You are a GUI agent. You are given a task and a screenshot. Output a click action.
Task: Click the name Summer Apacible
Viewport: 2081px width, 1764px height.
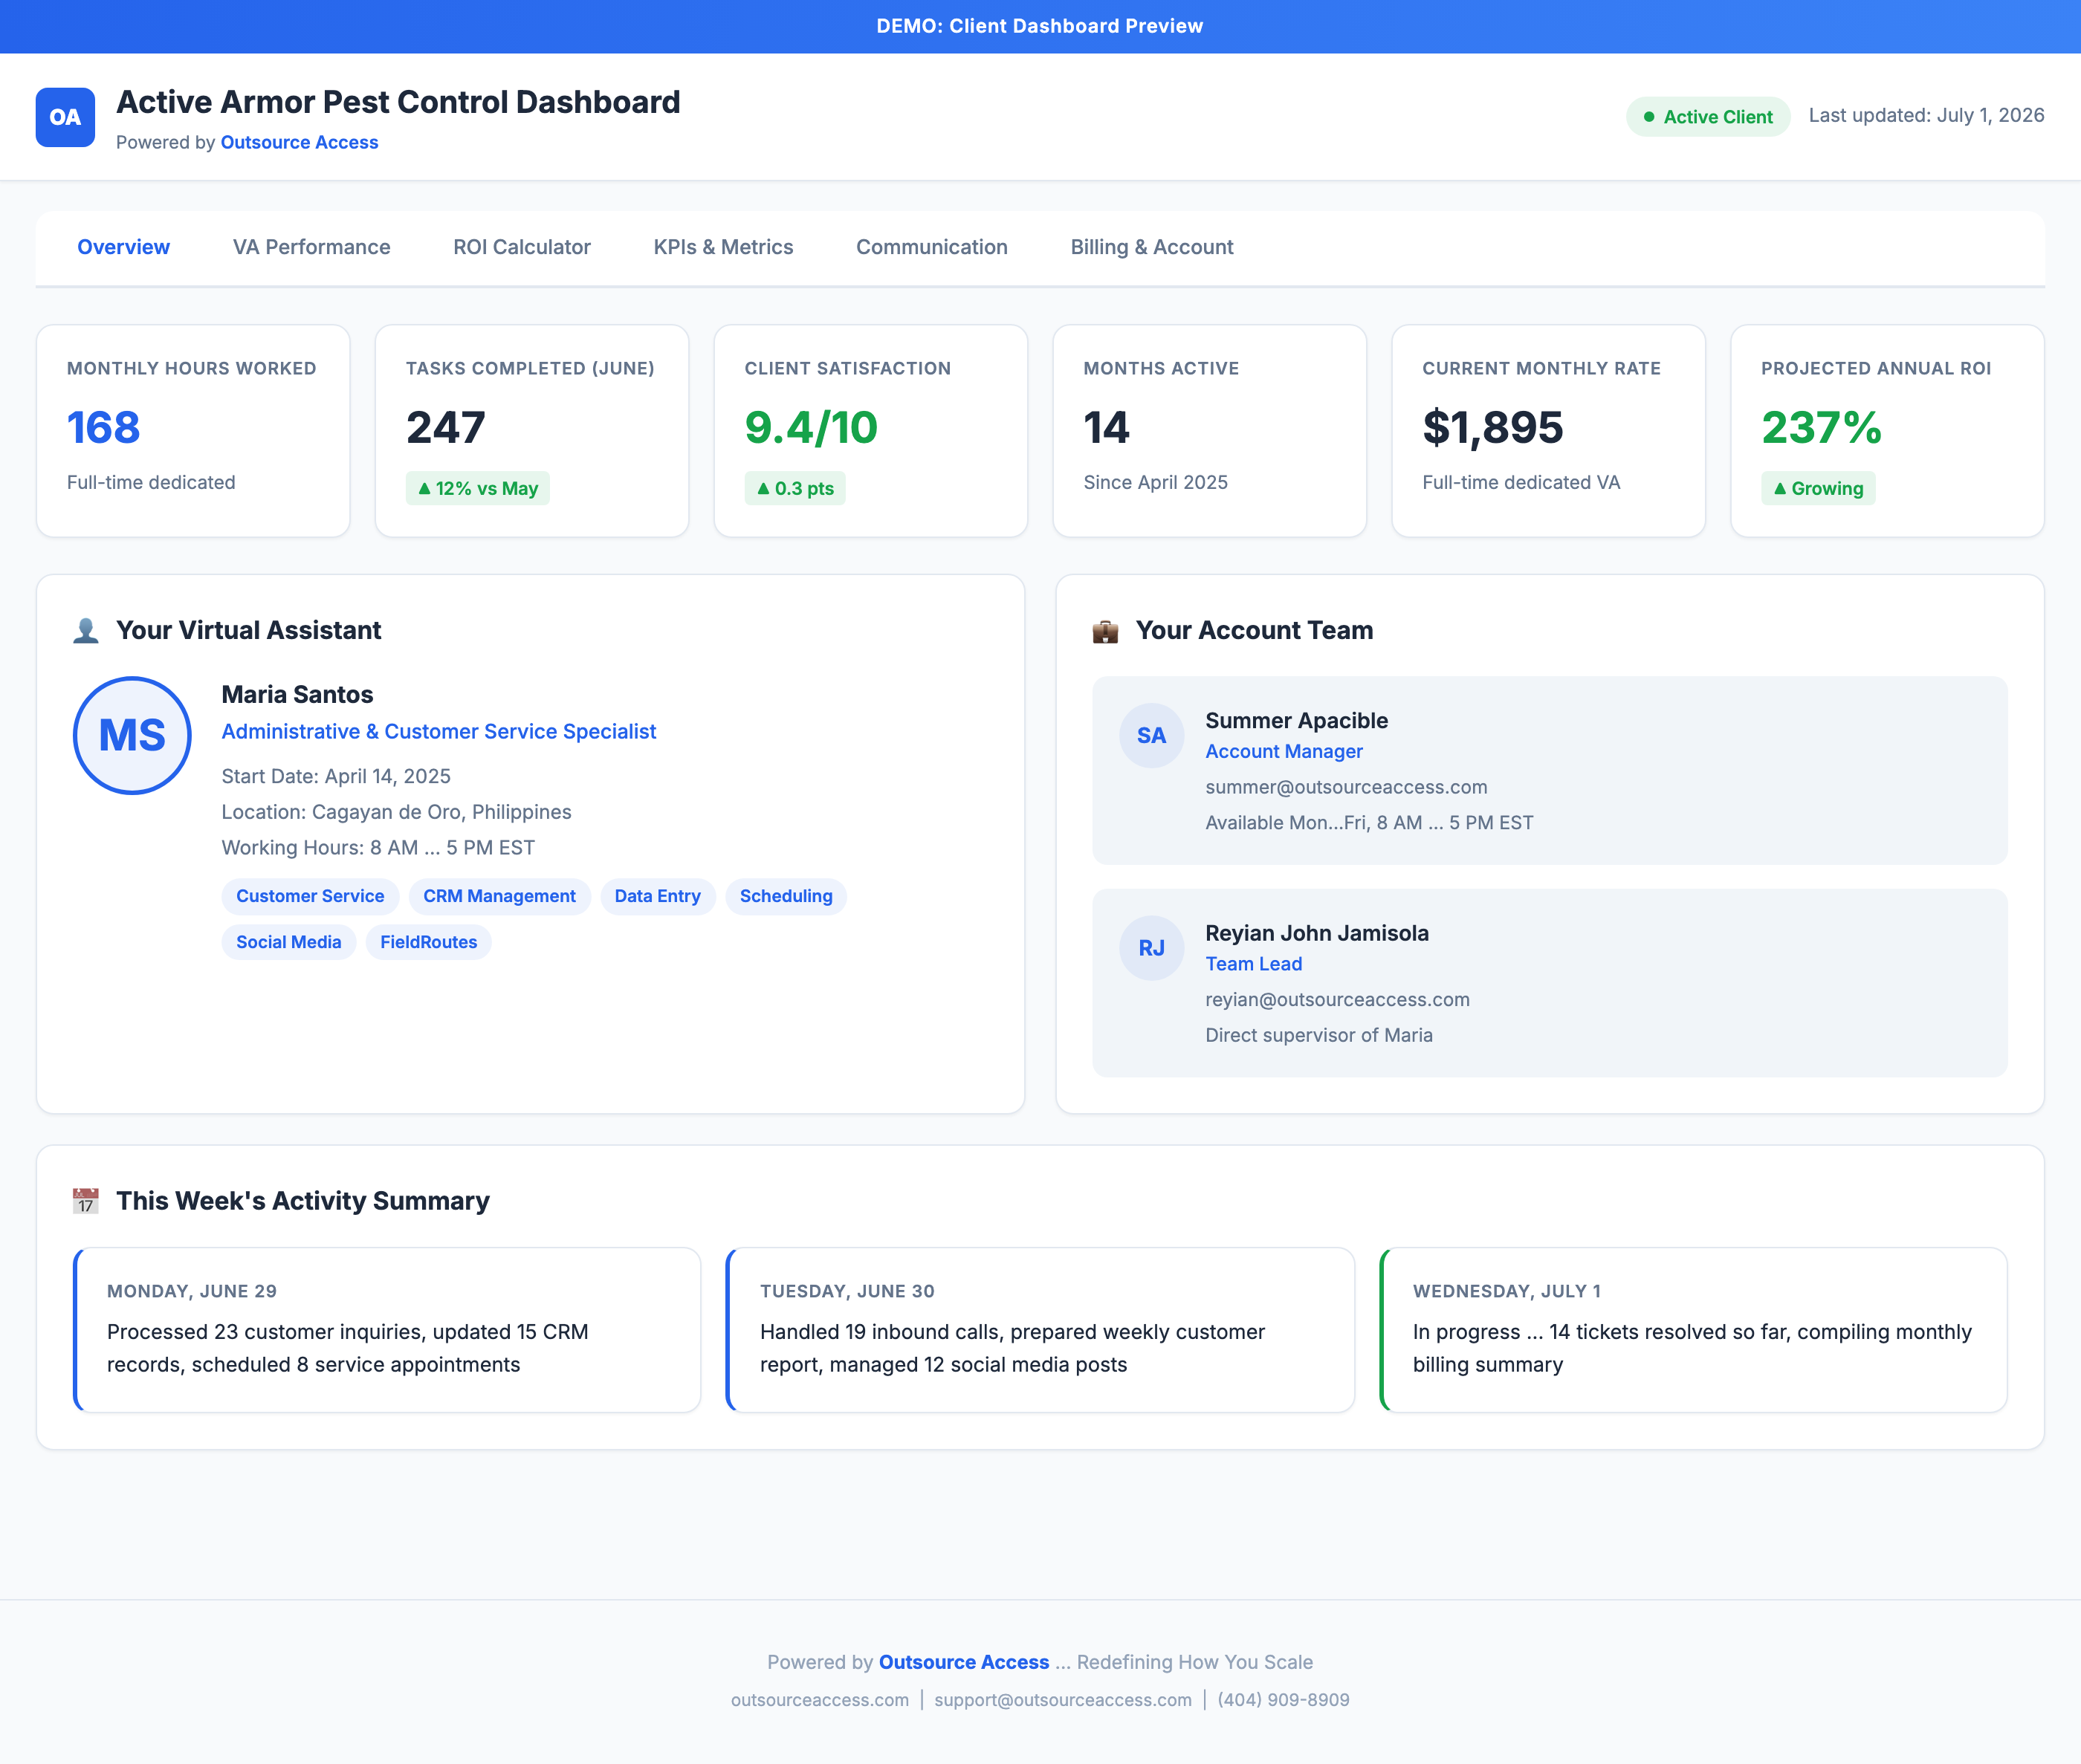point(1296,721)
